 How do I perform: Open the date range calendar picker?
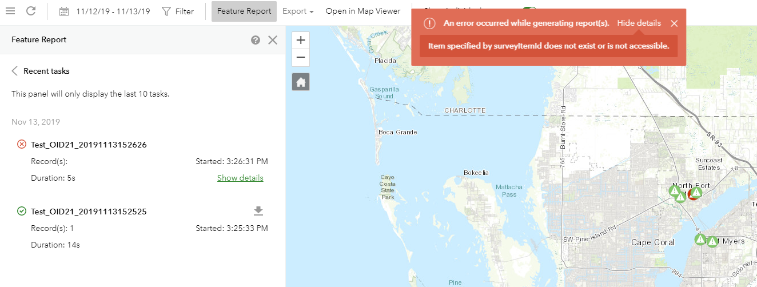[x=64, y=11]
